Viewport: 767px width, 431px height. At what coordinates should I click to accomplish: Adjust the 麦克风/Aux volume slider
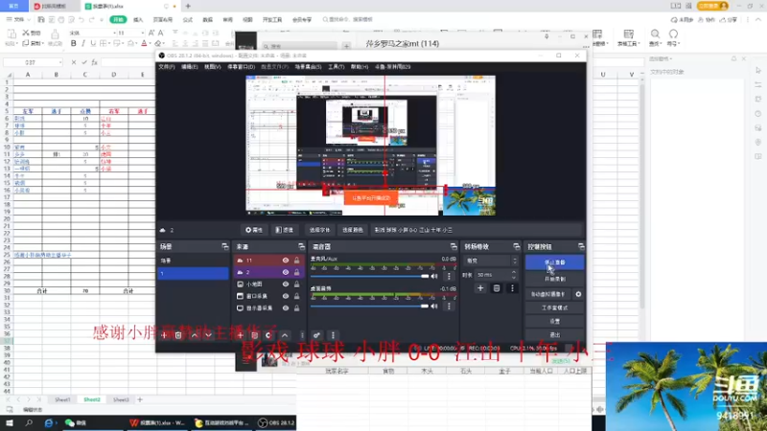coord(369,276)
